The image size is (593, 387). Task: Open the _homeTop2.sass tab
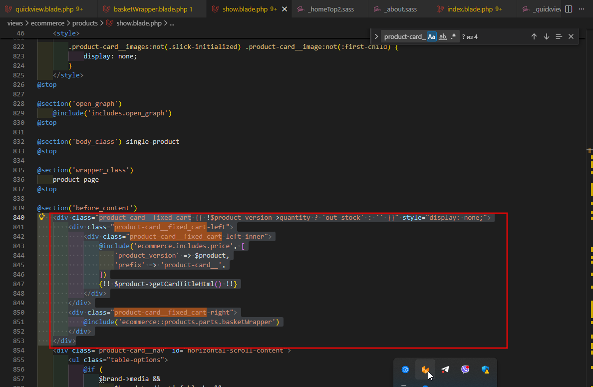click(x=331, y=9)
